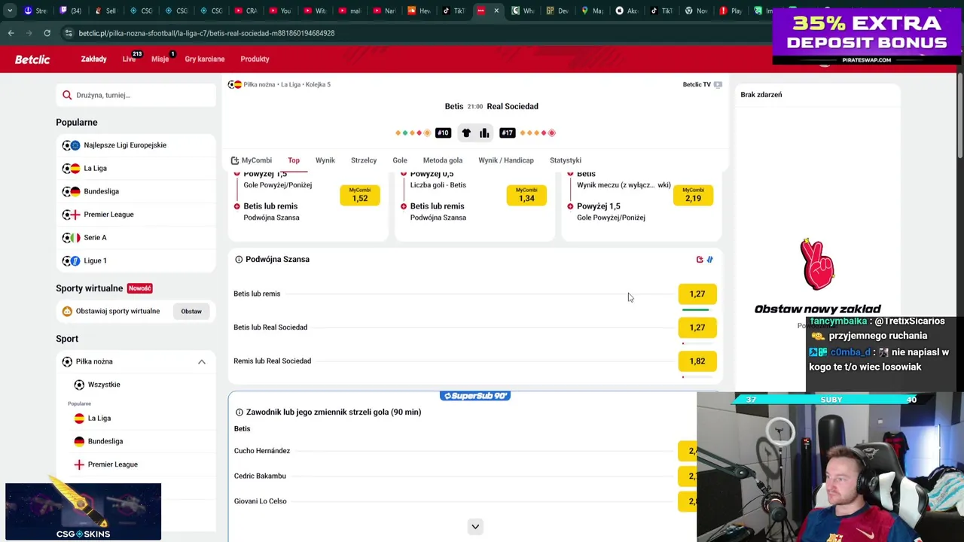
Task: Open the match statistics bar chart icon
Action: pos(484,133)
